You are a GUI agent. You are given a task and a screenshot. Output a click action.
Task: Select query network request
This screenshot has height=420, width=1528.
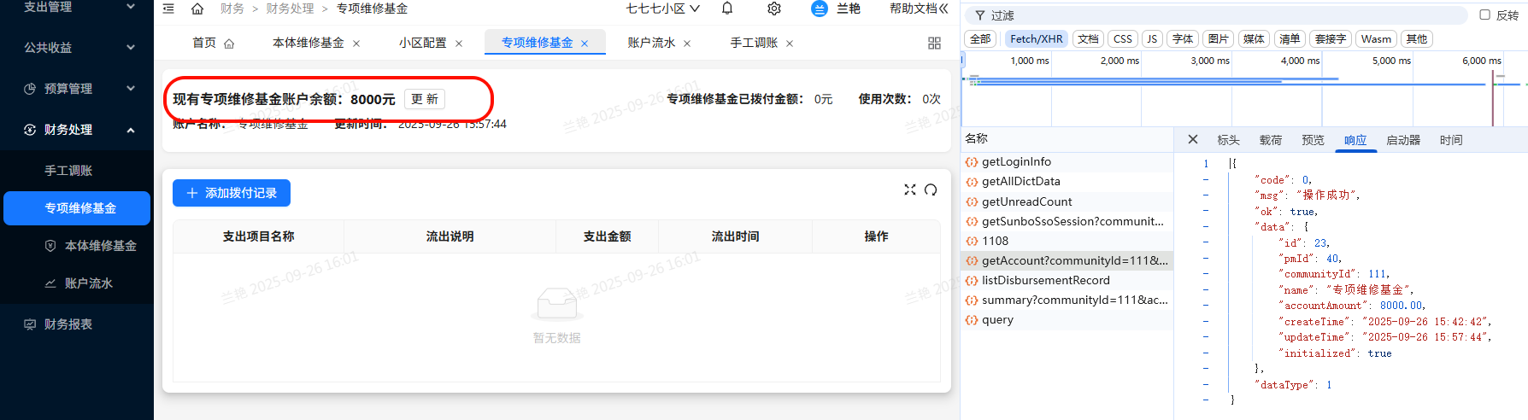[x=1067, y=319]
